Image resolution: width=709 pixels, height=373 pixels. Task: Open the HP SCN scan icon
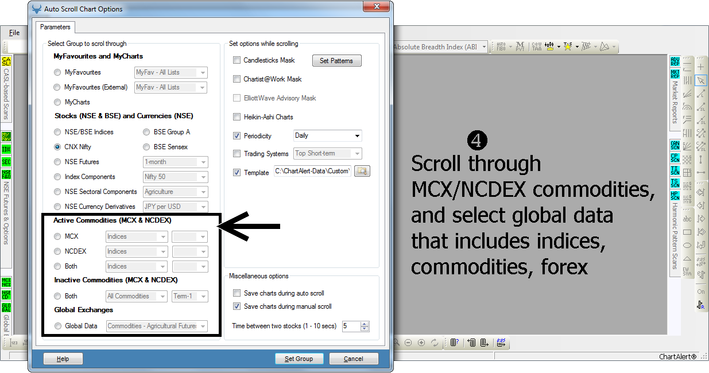click(675, 196)
